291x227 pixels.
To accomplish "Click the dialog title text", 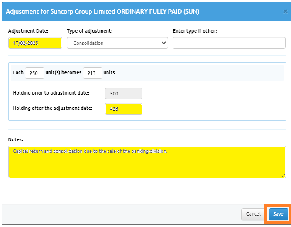I will (102, 11).
